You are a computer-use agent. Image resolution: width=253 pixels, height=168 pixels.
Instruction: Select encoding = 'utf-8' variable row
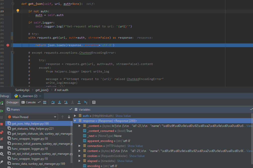pos(162,166)
